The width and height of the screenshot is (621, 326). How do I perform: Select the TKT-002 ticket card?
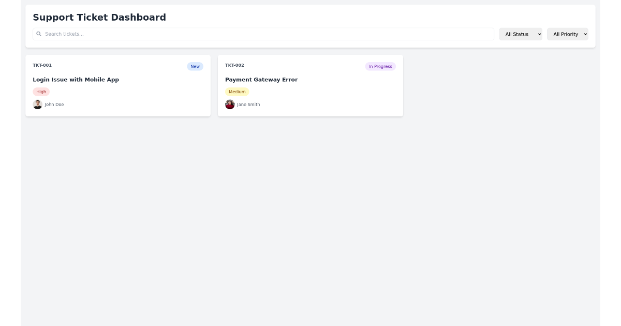(x=310, y=85)
